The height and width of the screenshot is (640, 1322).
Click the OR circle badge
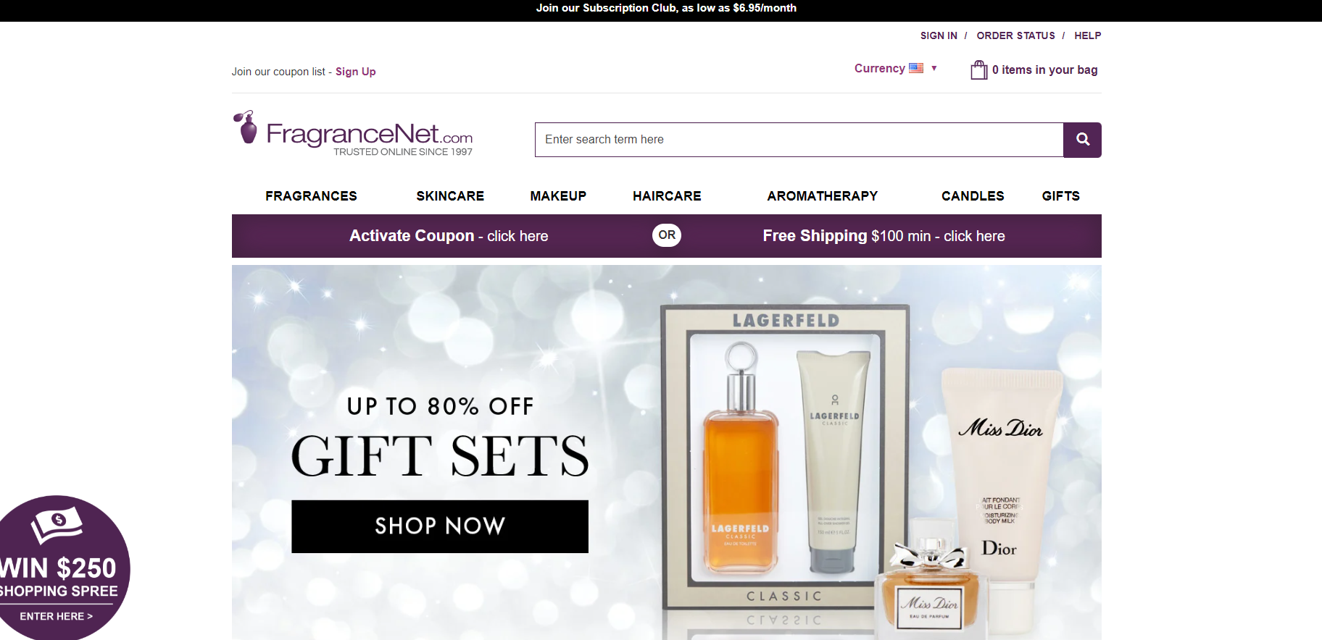point(667,235)
